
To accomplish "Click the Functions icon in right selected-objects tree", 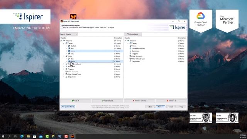I will 130,51.
